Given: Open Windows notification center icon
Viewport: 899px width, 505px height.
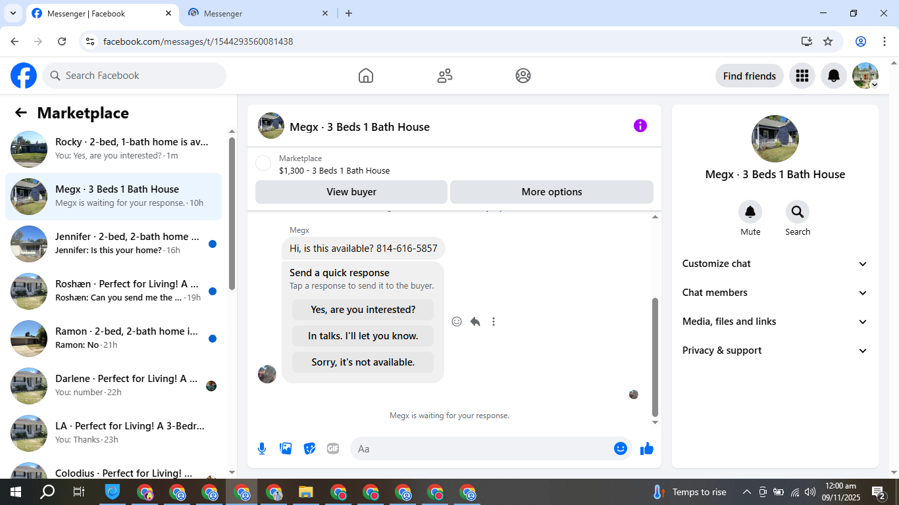Looking at the screenshot, I should 879,492.
